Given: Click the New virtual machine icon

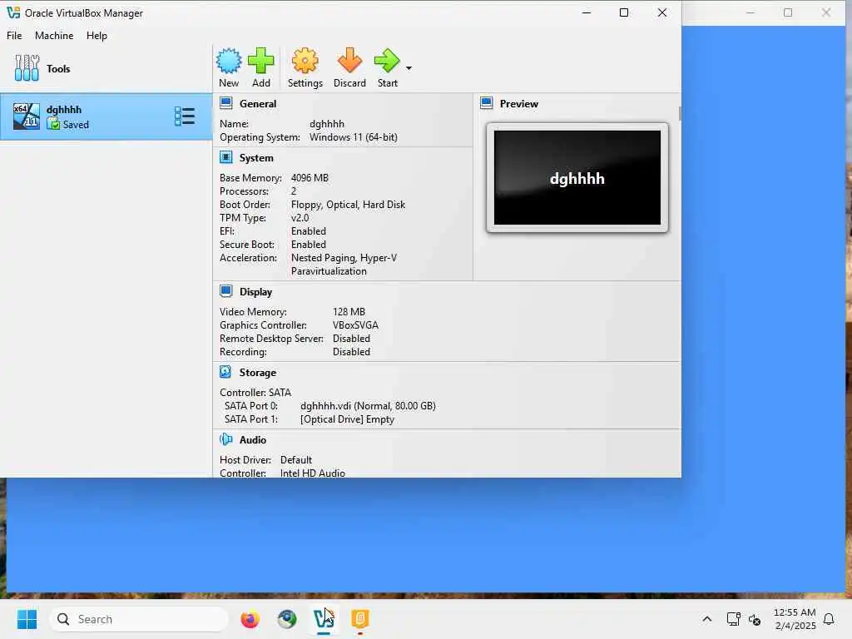Looking at the screenshot, I should (x=229, y=61).
